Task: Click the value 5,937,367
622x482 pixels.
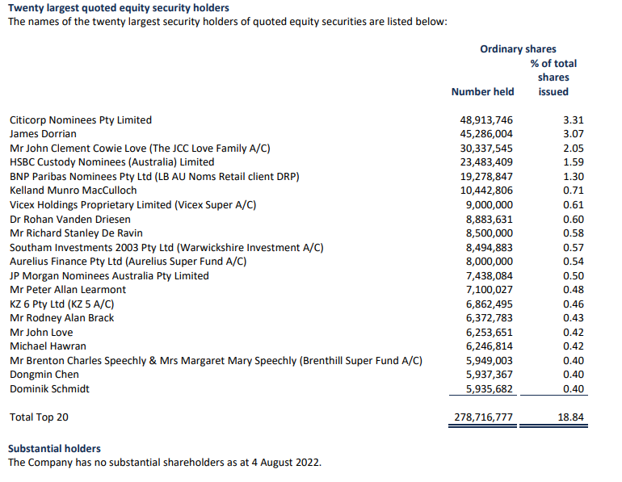Action: point(490,375)
